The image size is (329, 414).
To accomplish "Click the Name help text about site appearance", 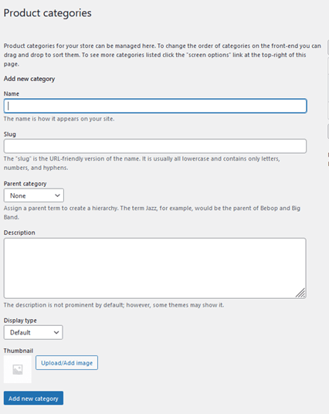I will (59, 119).
